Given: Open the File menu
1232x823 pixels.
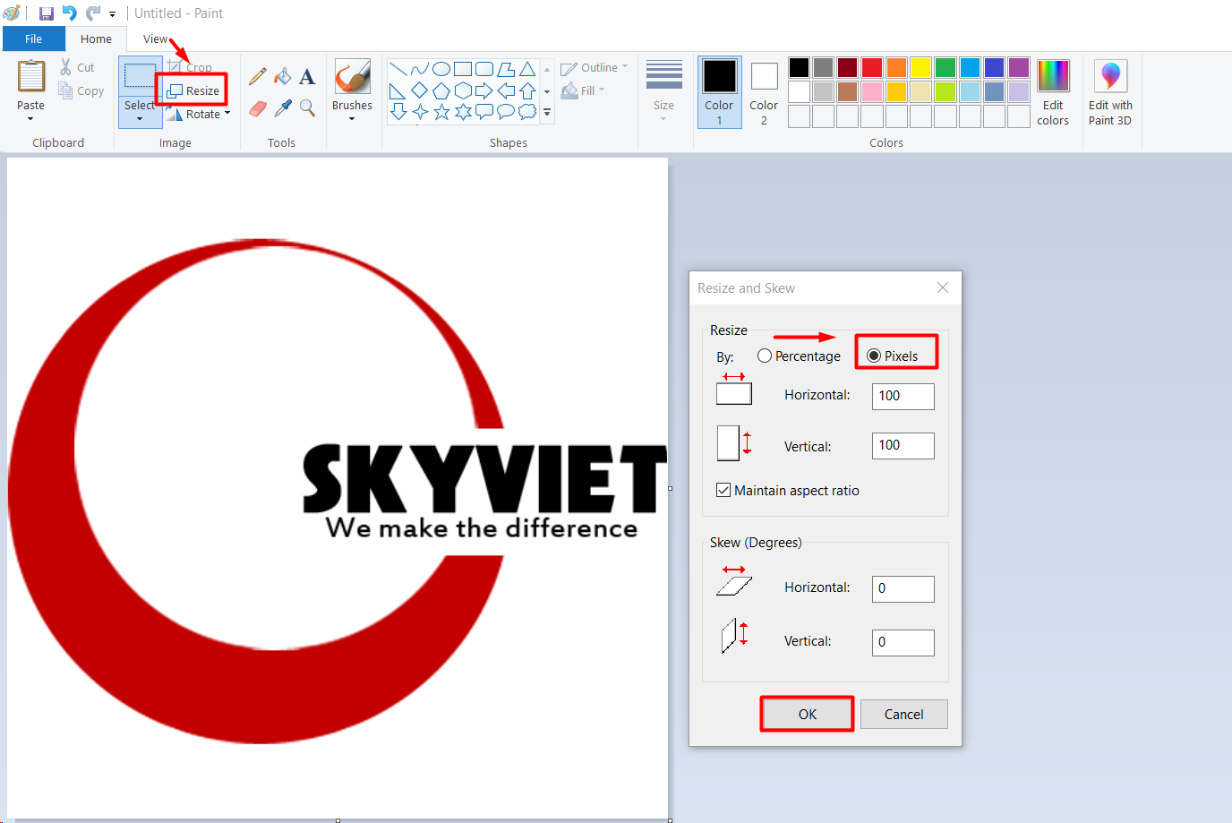Looking at the screenshot, I should pos(33,39).
